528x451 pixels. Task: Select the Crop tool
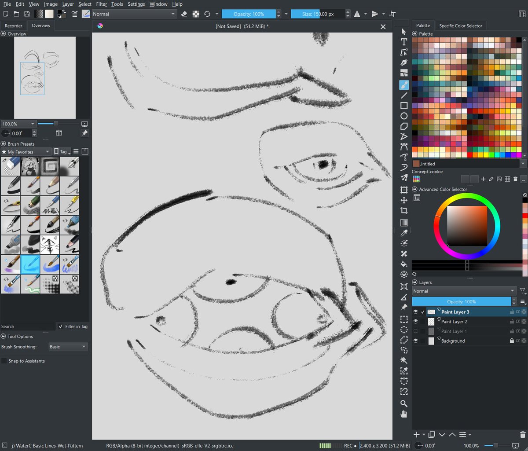click(404, 211)
